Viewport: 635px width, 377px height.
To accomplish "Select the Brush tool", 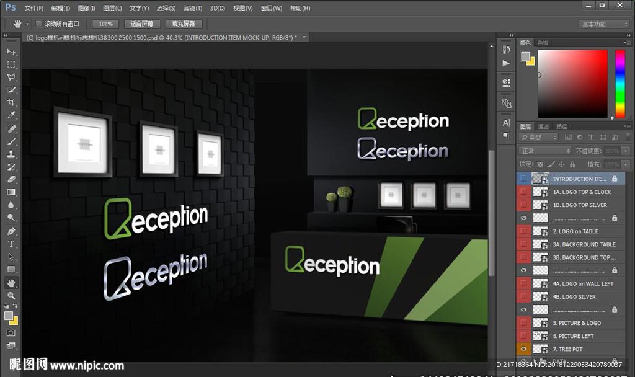I will pos(11,141).
